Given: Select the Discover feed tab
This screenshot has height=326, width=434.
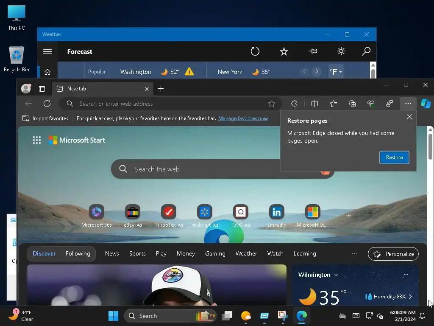Looking at the screenshot, I should [44, 254].
